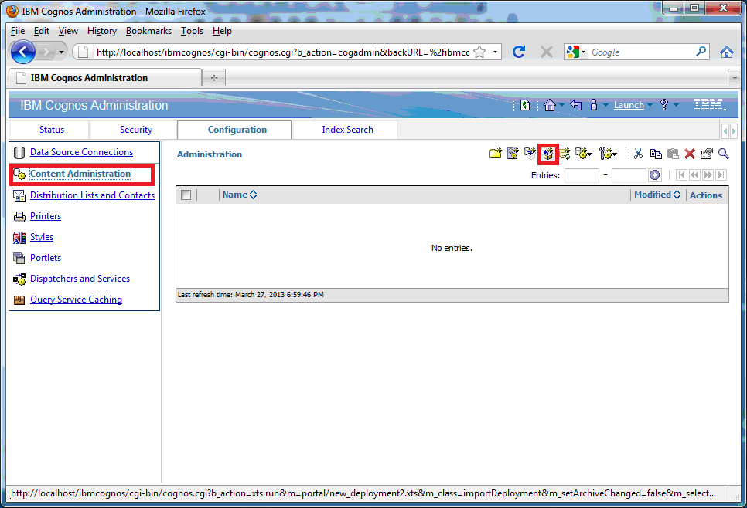Image resolution: width=747 pixels, height=508 pixels.
Task: Click the Data Source Connections cylinder icon
Action: pyautogui.click(x=19, y=153)
